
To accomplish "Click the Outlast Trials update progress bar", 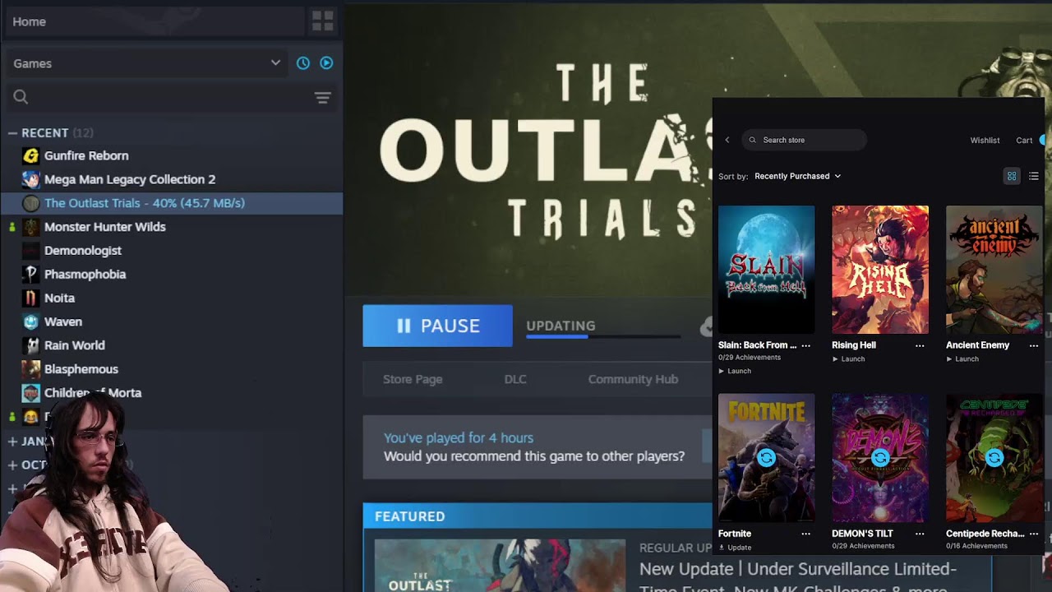I will point(603,336).
